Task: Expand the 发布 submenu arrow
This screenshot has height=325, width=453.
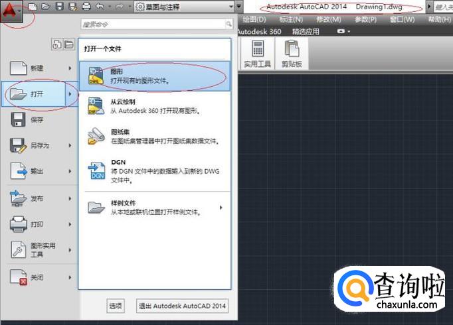Action: [70, 198]
